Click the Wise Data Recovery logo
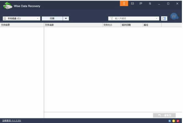This screenshot has height=123, width=183. (8, 6)
